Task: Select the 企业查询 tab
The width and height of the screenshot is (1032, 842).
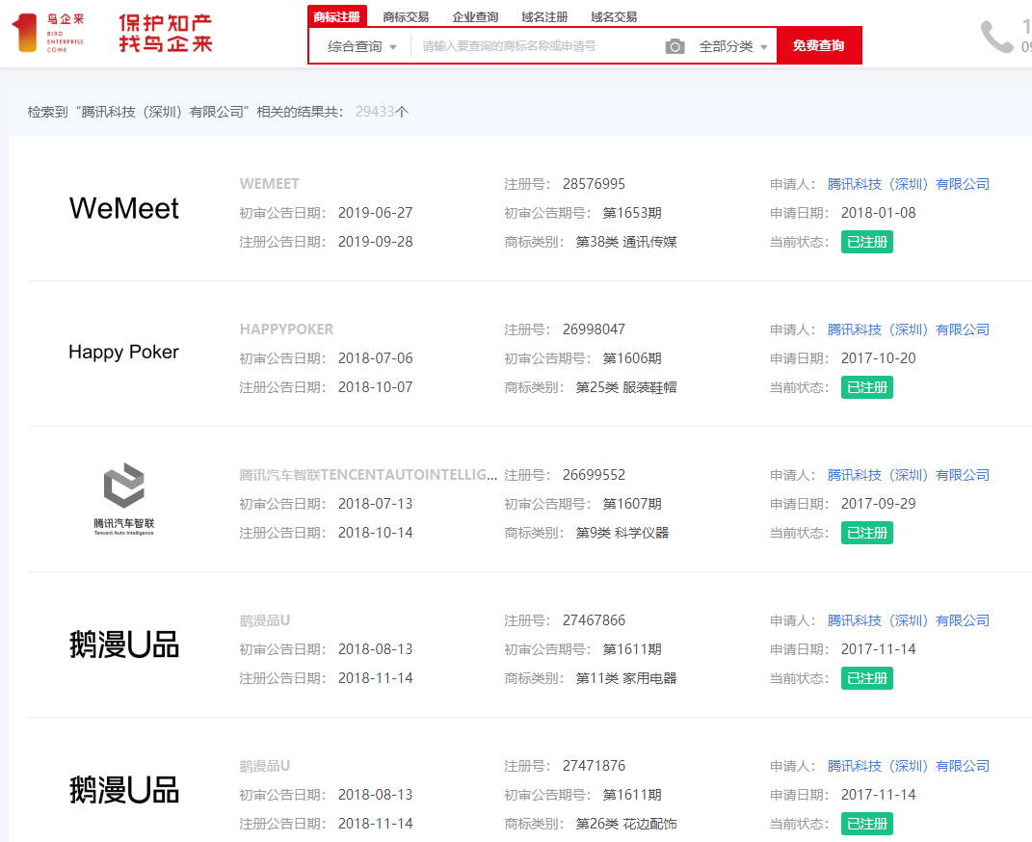Action: (x=475, y=16)
